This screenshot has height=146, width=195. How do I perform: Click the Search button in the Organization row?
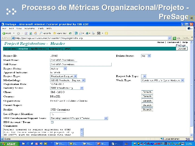[x=147, y=101]
